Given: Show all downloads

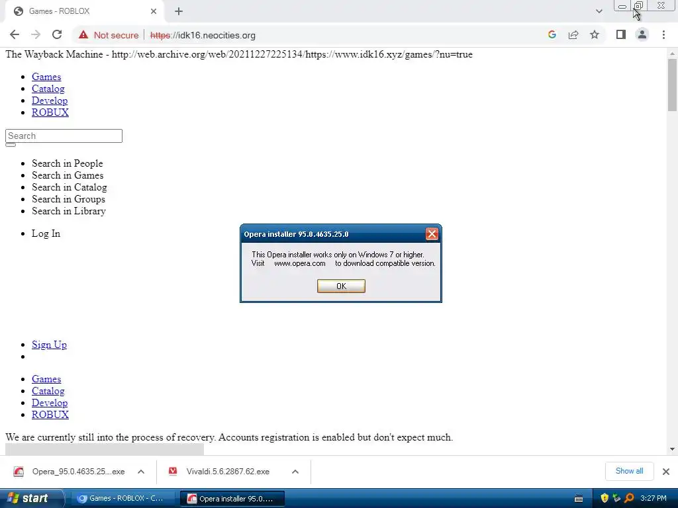Looking at the screenshot, I should pyautogui.click(x=629, y=471).
